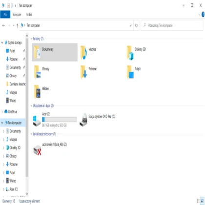Open the quick access toolbar customize dropdown
Screen dimensions: 205x205
coord(15,6)
